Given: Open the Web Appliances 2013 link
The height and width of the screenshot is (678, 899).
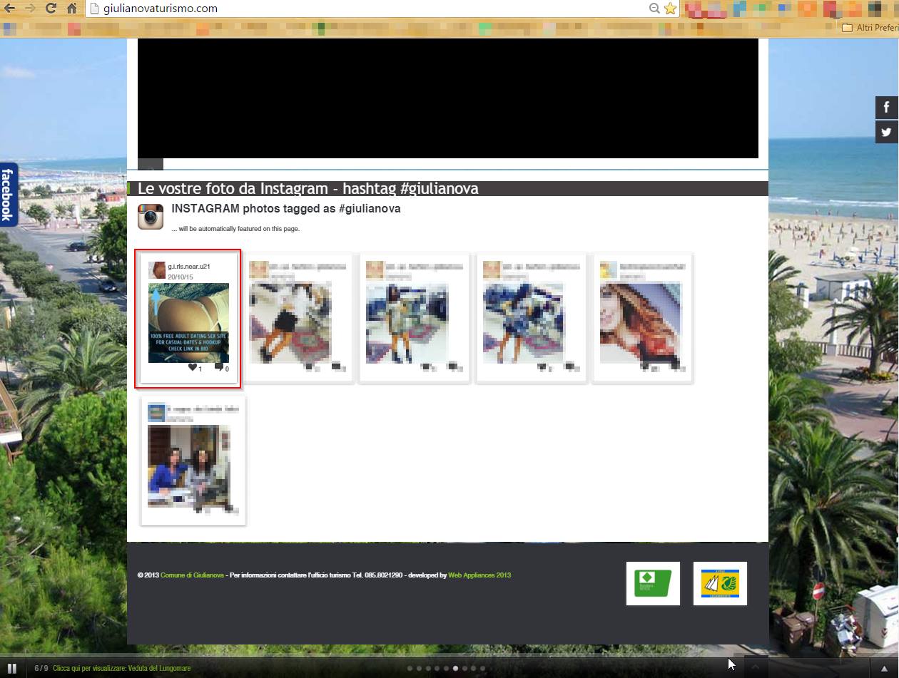Looking at the screenshot, I should tap(479, 575).
